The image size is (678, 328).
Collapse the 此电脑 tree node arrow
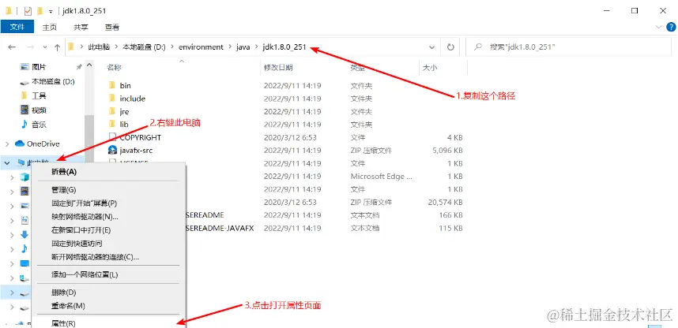[7, 162]
